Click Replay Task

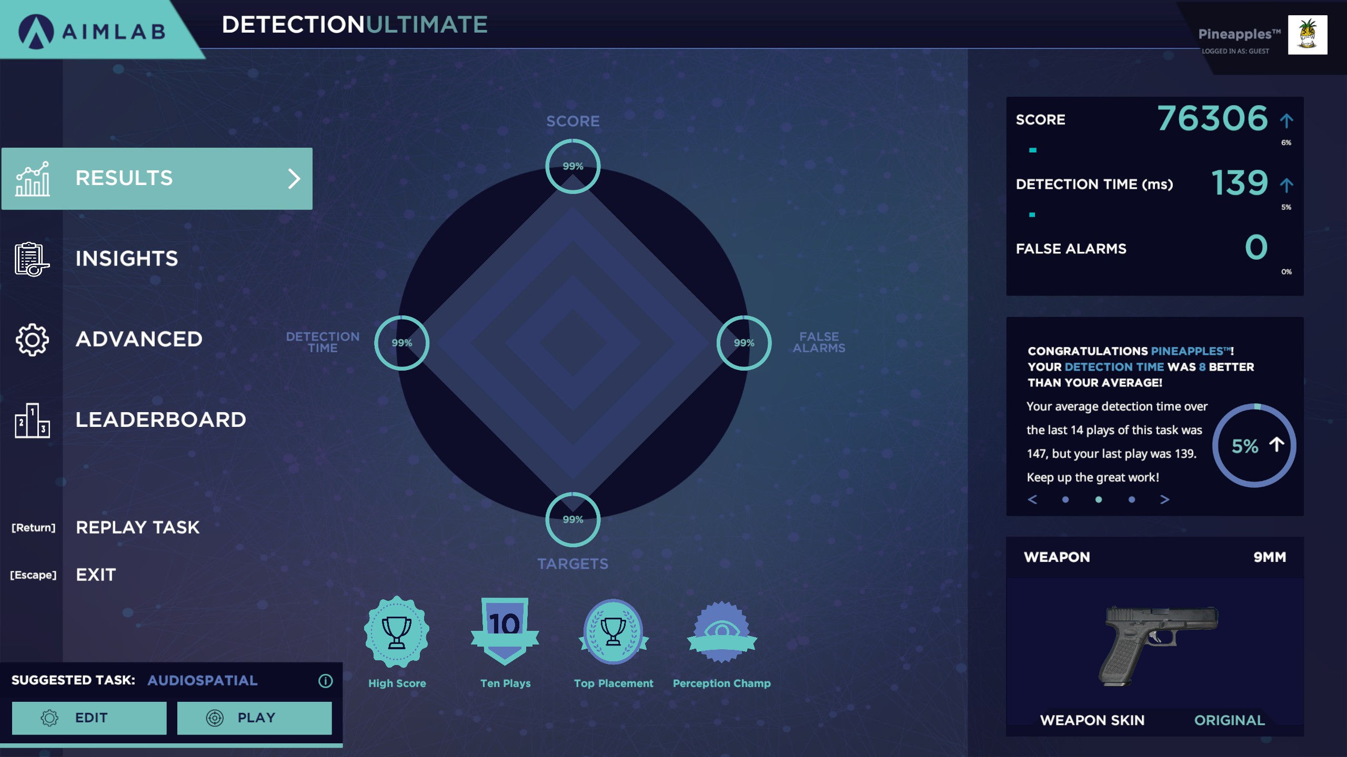(137, 527)
